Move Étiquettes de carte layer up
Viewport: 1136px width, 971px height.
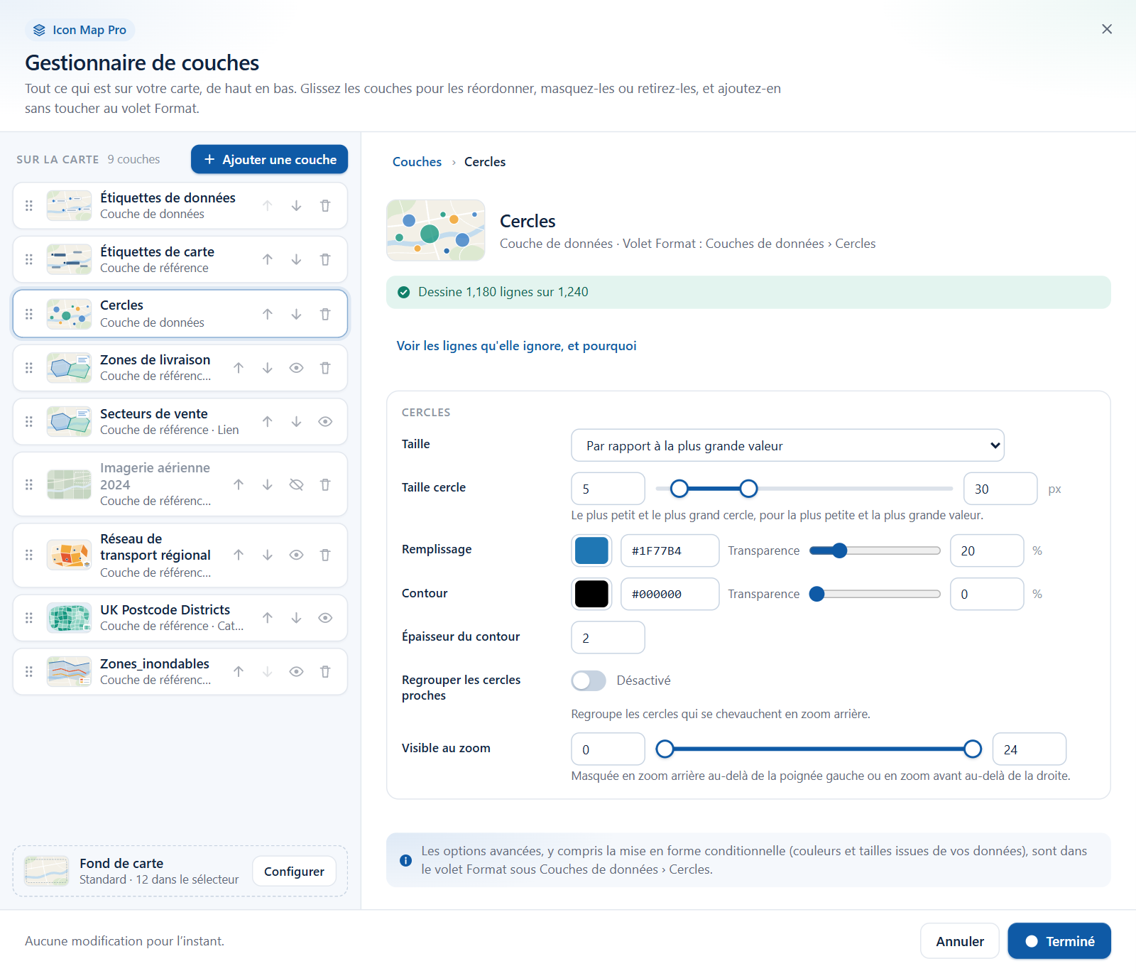click(x=268, y=260)
